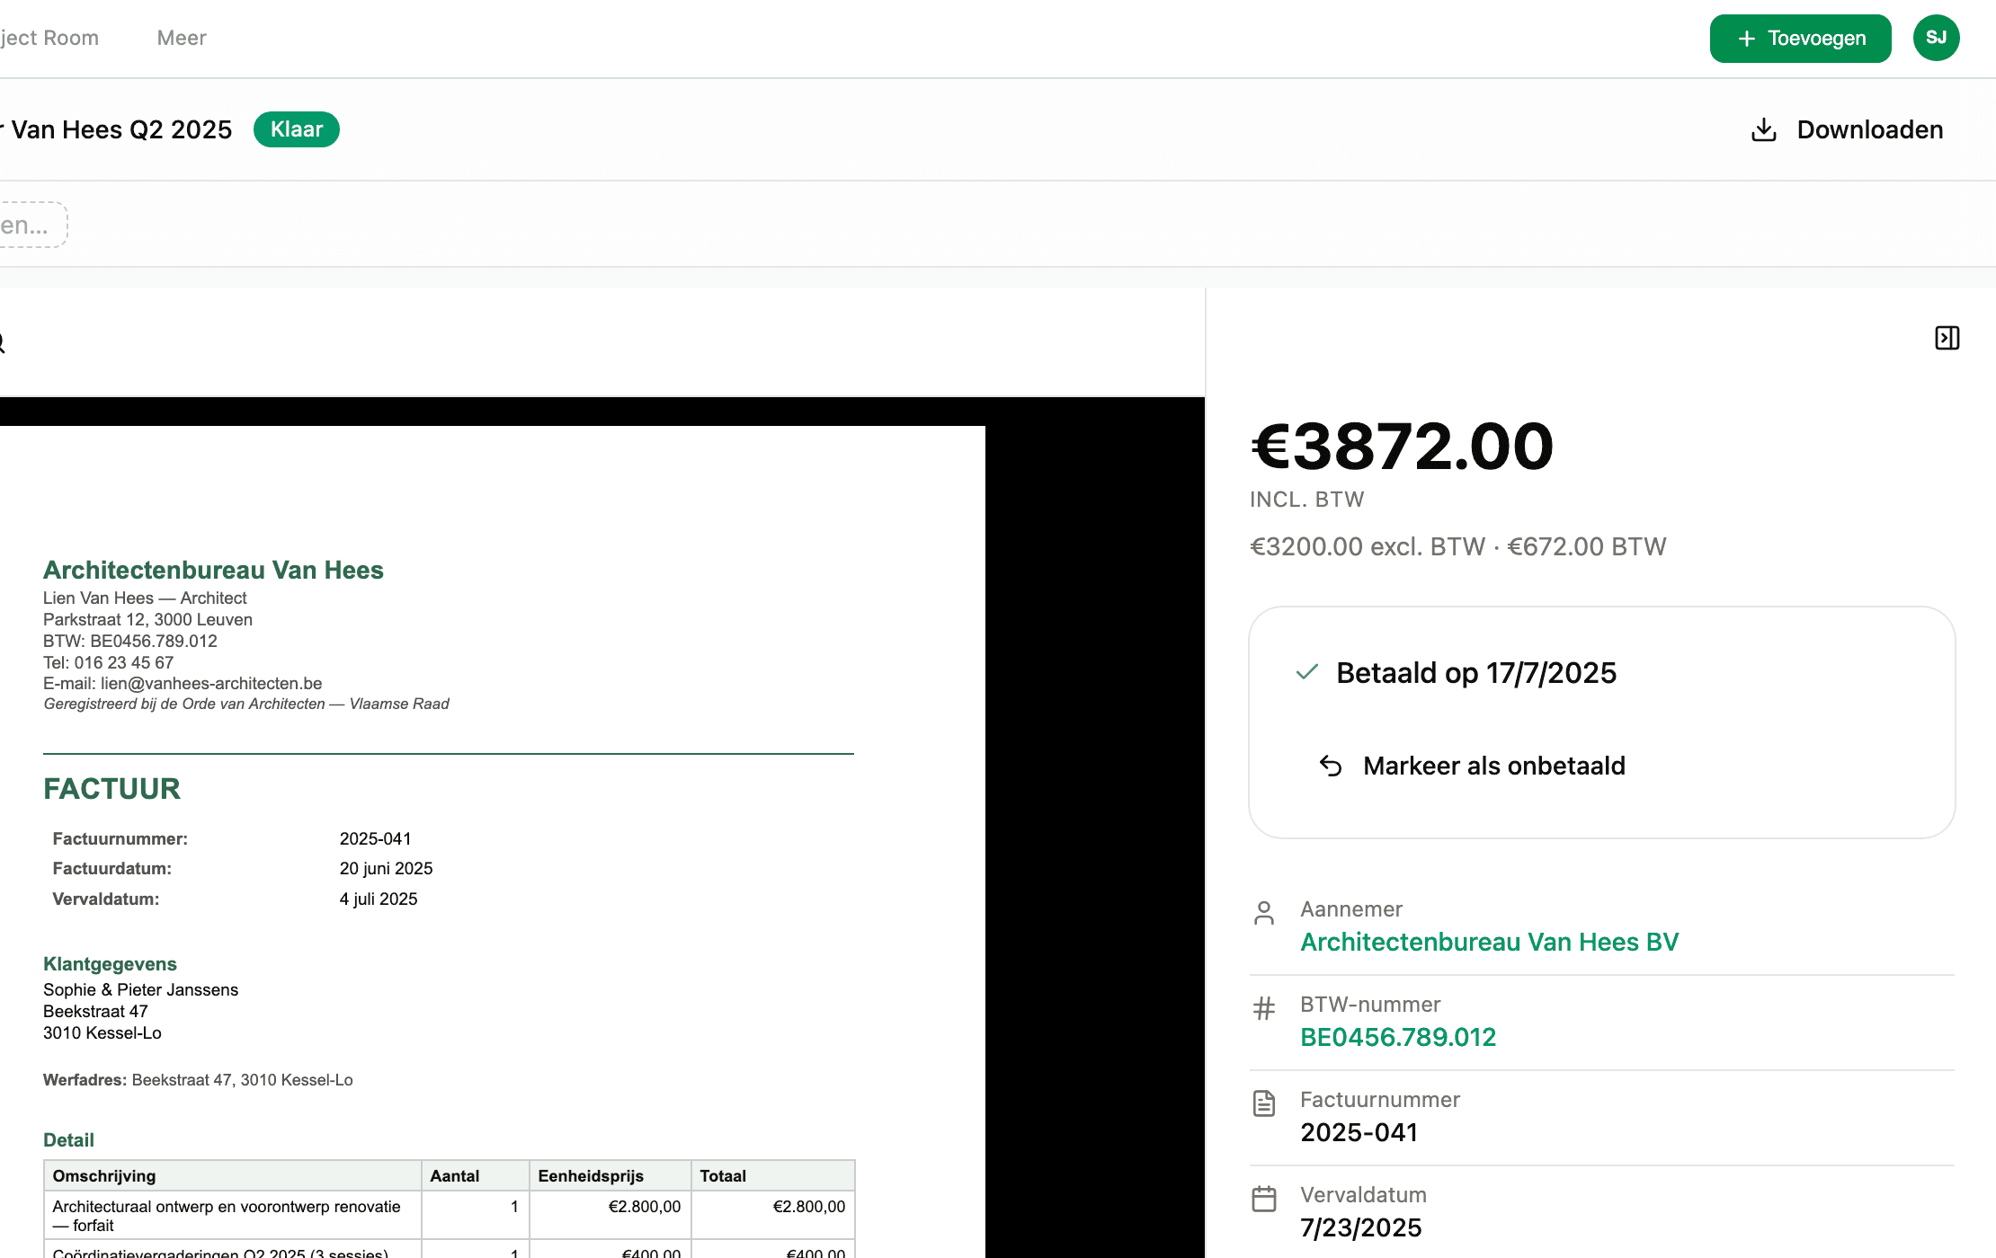
Task: Click the plus icon in Toevoegen
Action: (1747, 39)
